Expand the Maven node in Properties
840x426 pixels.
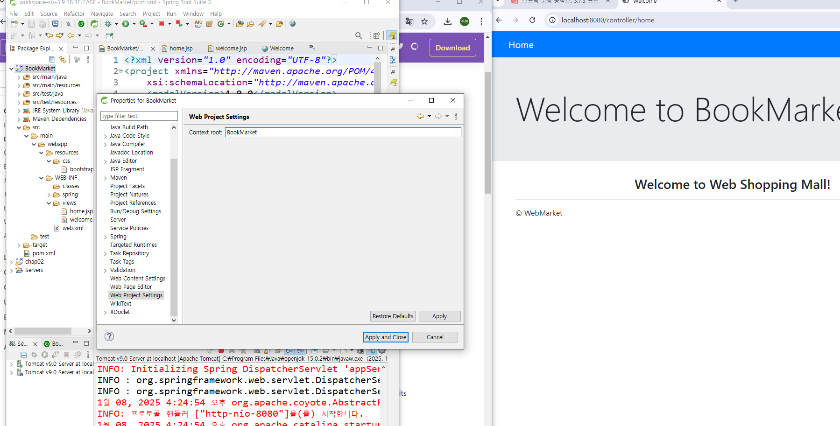click(106, 178)
